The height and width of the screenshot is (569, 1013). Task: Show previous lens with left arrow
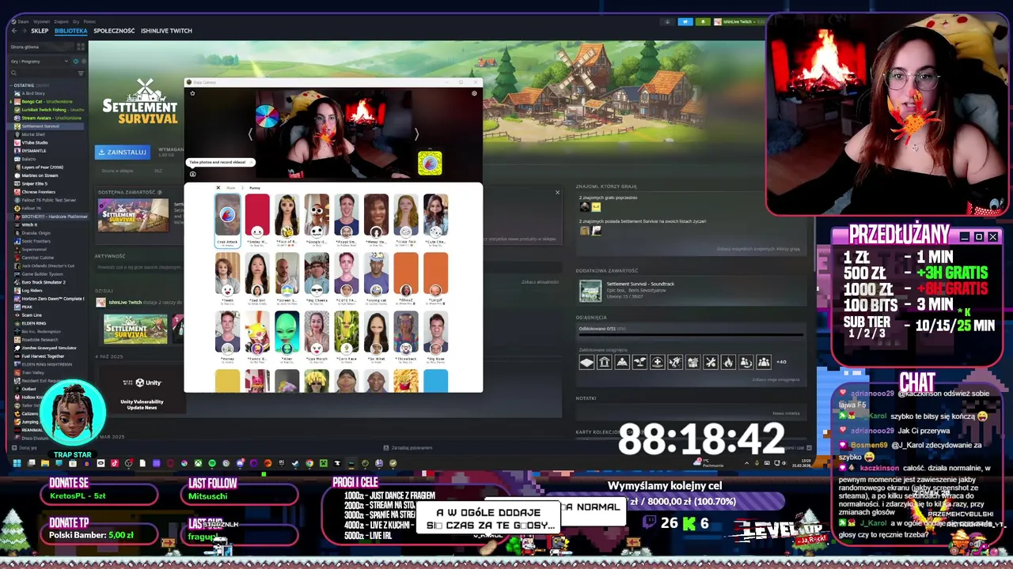pos(250,134)
